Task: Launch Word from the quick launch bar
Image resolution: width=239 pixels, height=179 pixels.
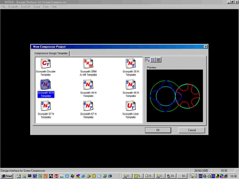Action: [35, 176]
